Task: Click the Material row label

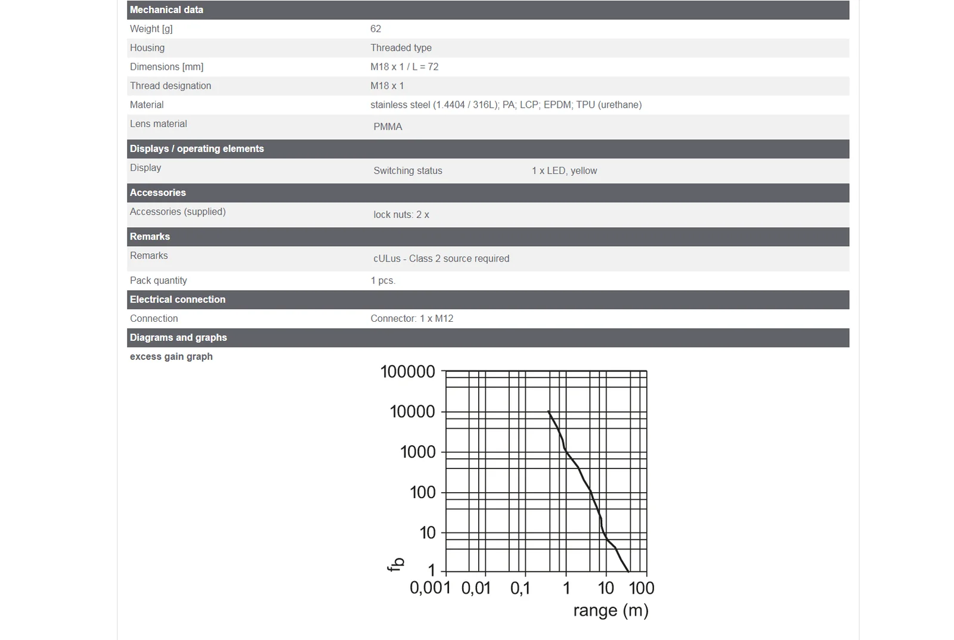Action: [147, 105]
